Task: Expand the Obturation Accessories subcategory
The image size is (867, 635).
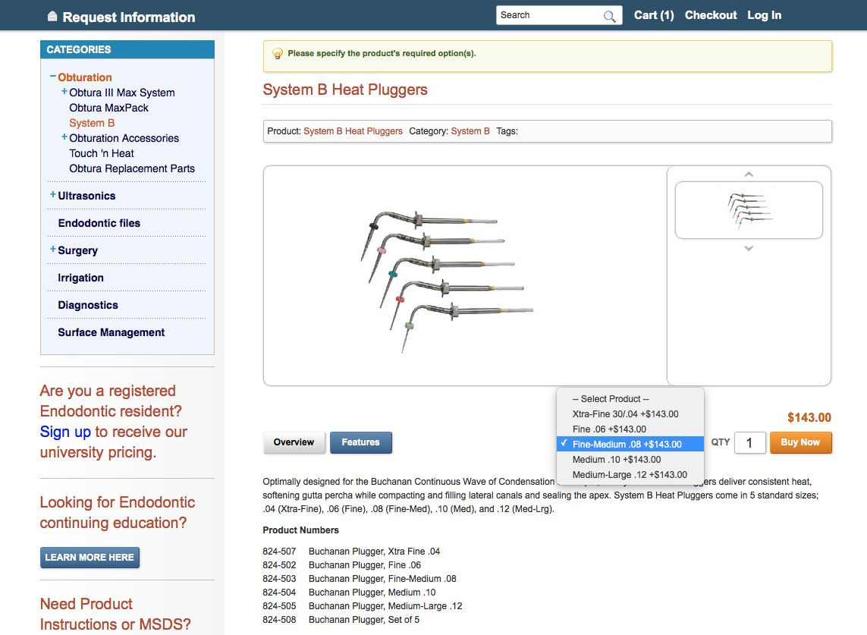Action: coord(64,137)
